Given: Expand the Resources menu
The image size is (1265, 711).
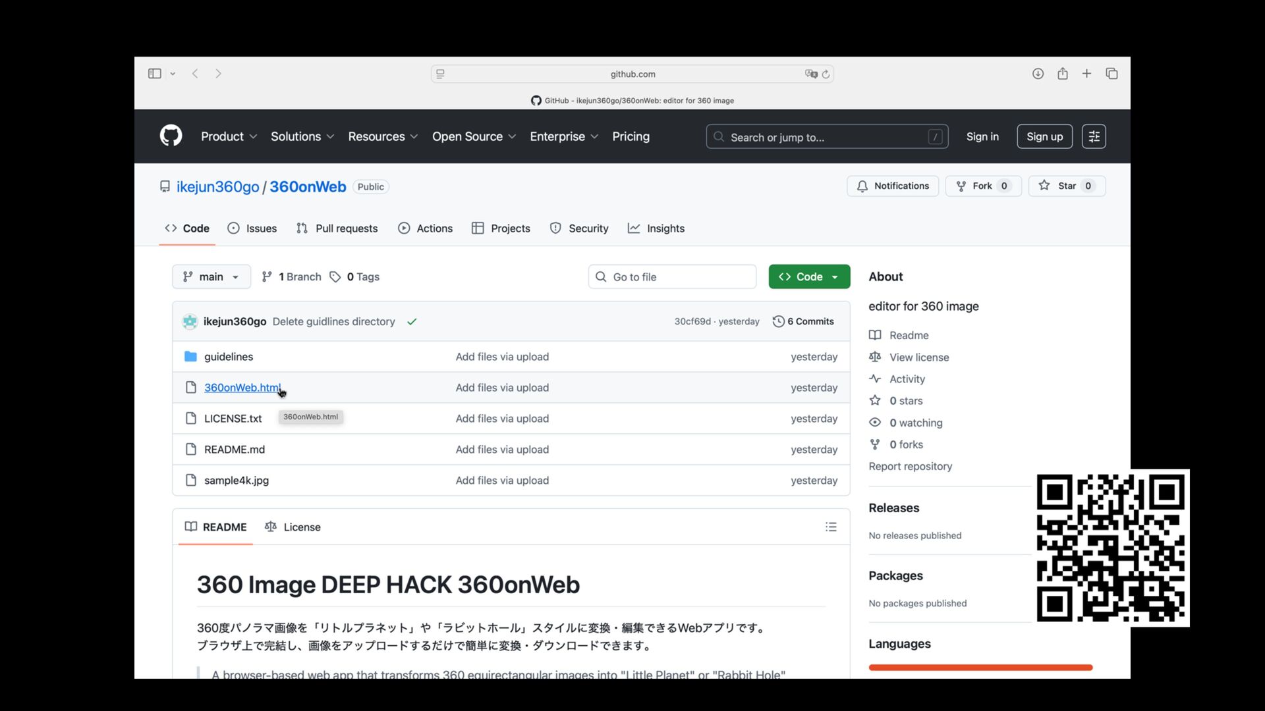Looking at the screenshot, I should [383, 136].
